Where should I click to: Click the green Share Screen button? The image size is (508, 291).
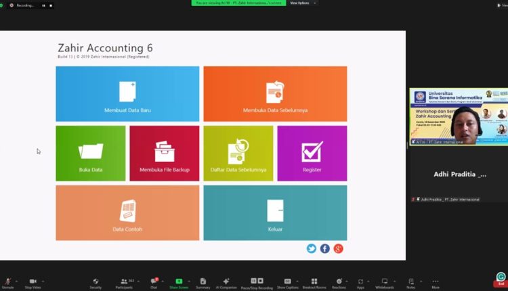(x=179, y=284)
